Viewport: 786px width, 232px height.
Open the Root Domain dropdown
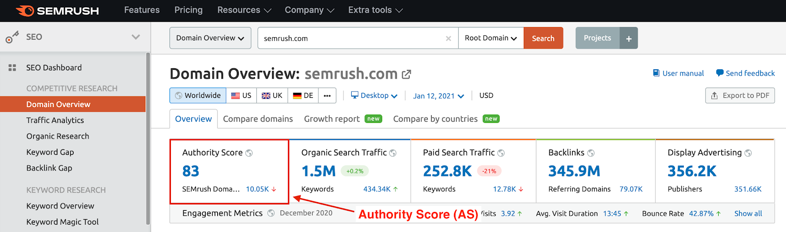(491, 38)
